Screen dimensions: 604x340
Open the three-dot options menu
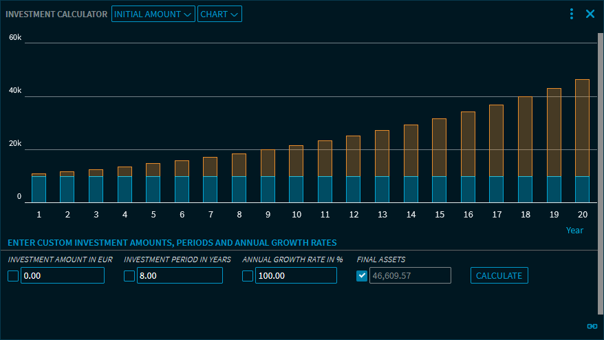click(572, 14)
